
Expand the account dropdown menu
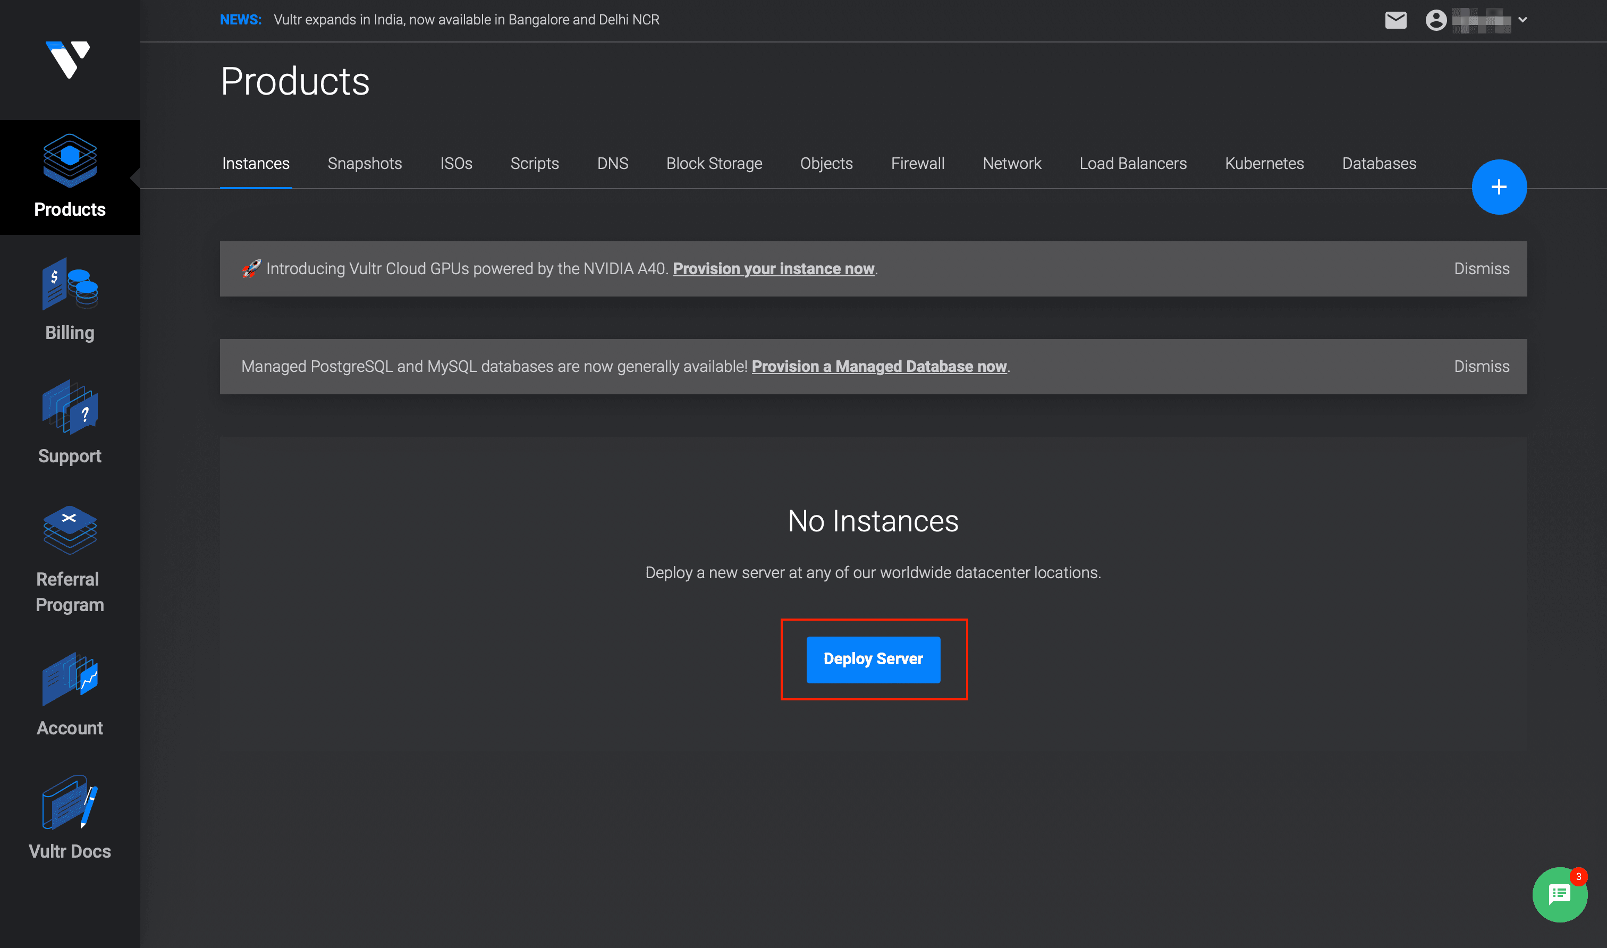coord(1523,20)
